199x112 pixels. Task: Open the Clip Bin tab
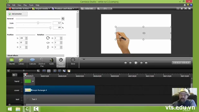point(12,61)
